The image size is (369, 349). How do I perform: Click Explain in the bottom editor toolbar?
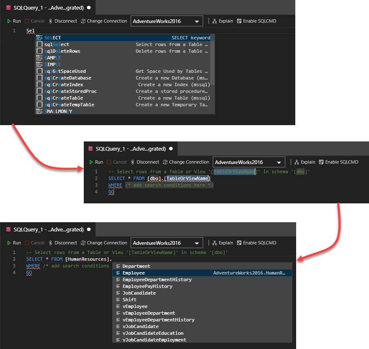[223, 243]
